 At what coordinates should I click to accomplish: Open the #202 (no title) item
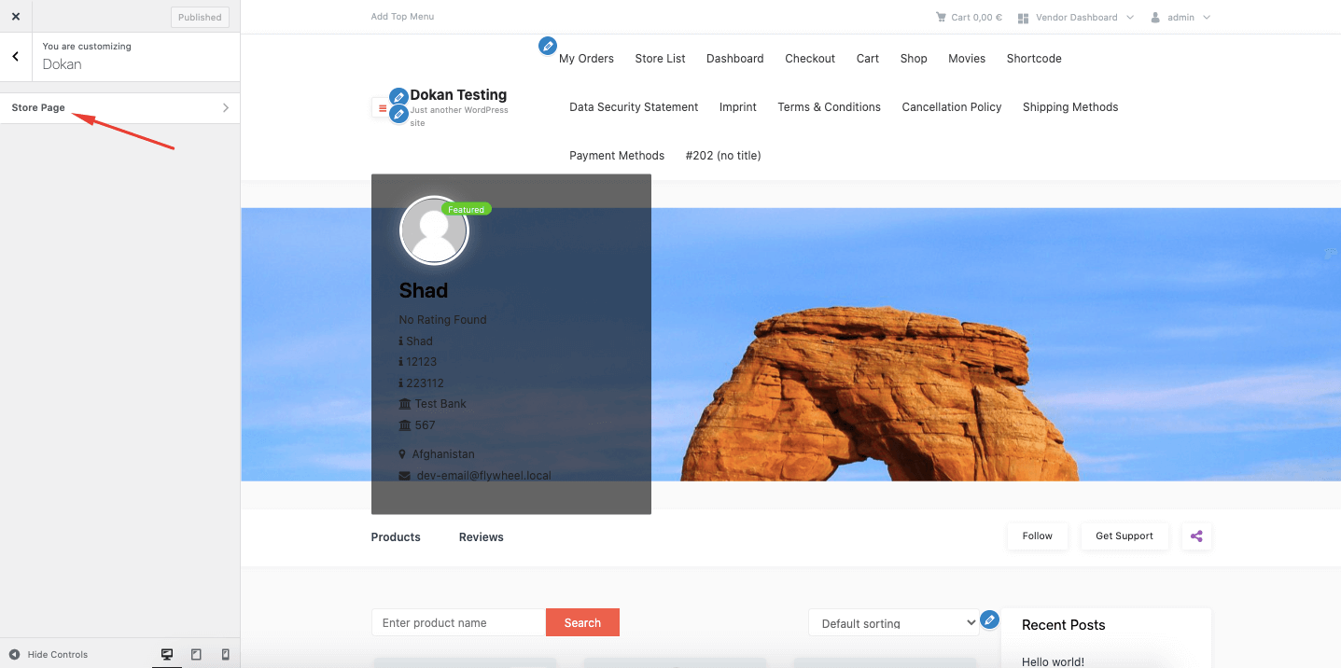coord(722,156)
